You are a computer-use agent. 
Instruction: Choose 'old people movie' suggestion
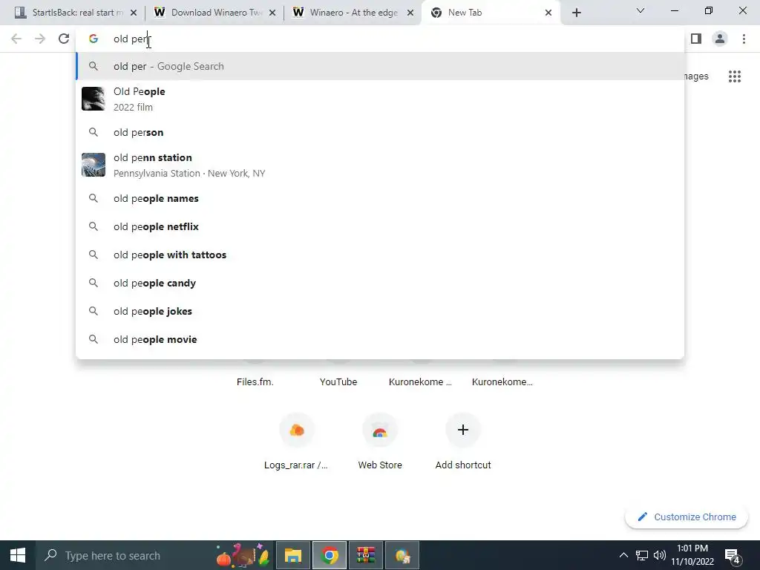click(380, 338)
